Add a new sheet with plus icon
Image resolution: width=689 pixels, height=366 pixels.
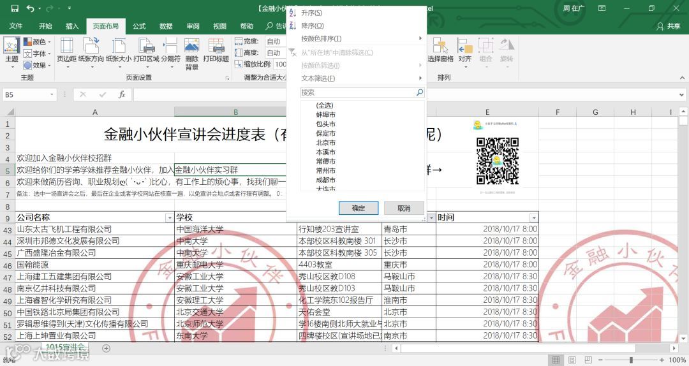pos(106,348)
